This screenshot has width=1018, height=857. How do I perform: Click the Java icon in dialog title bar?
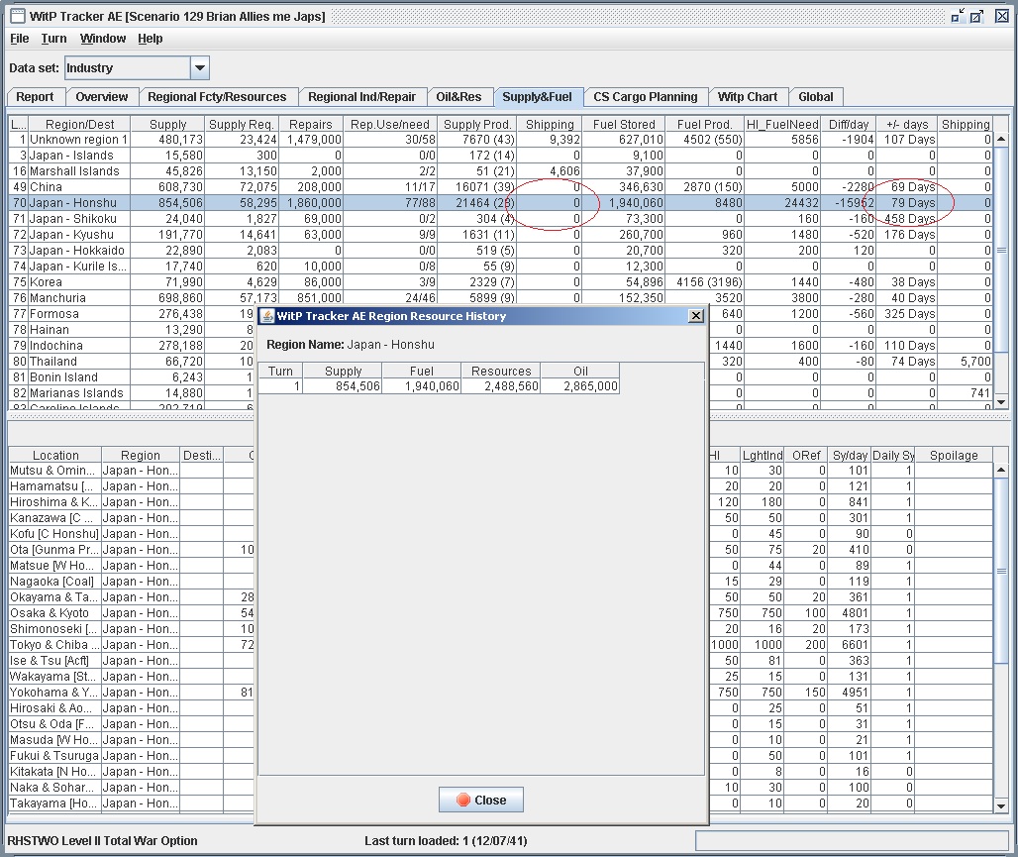click(x=267, y=315)
